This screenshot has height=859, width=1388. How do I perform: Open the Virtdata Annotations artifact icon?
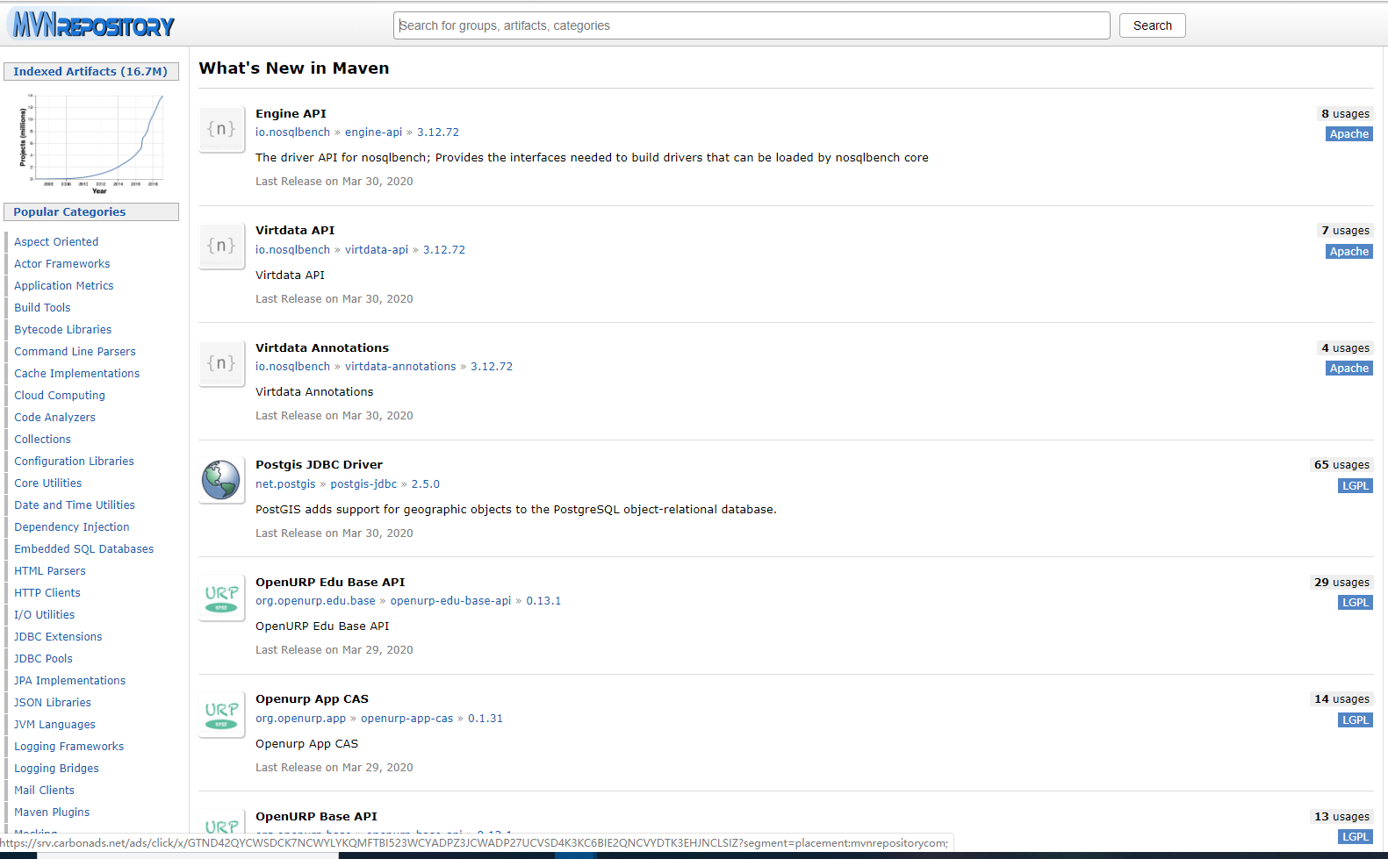point(221,363)
